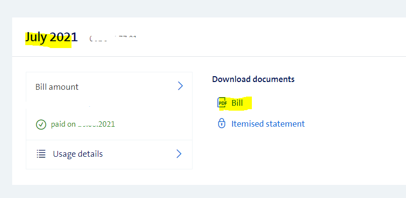Open the Itemised statement link
The image size is (406, 198).
tap(268, 124)
